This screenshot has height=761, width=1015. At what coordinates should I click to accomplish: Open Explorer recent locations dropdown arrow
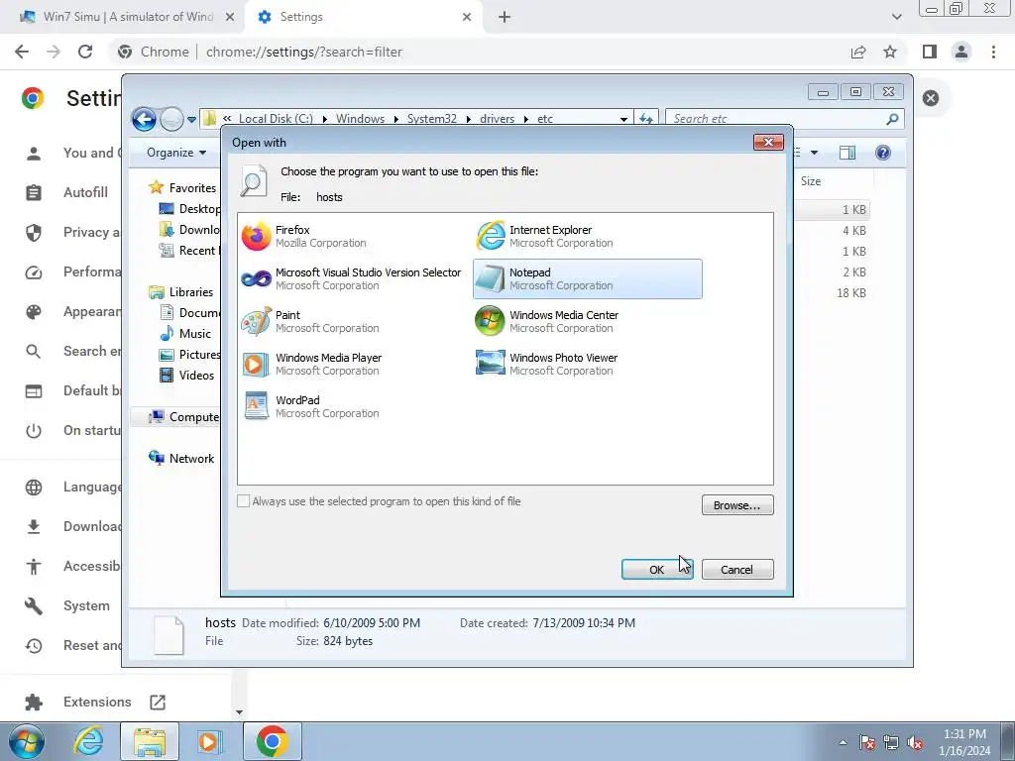pos(191,120)
